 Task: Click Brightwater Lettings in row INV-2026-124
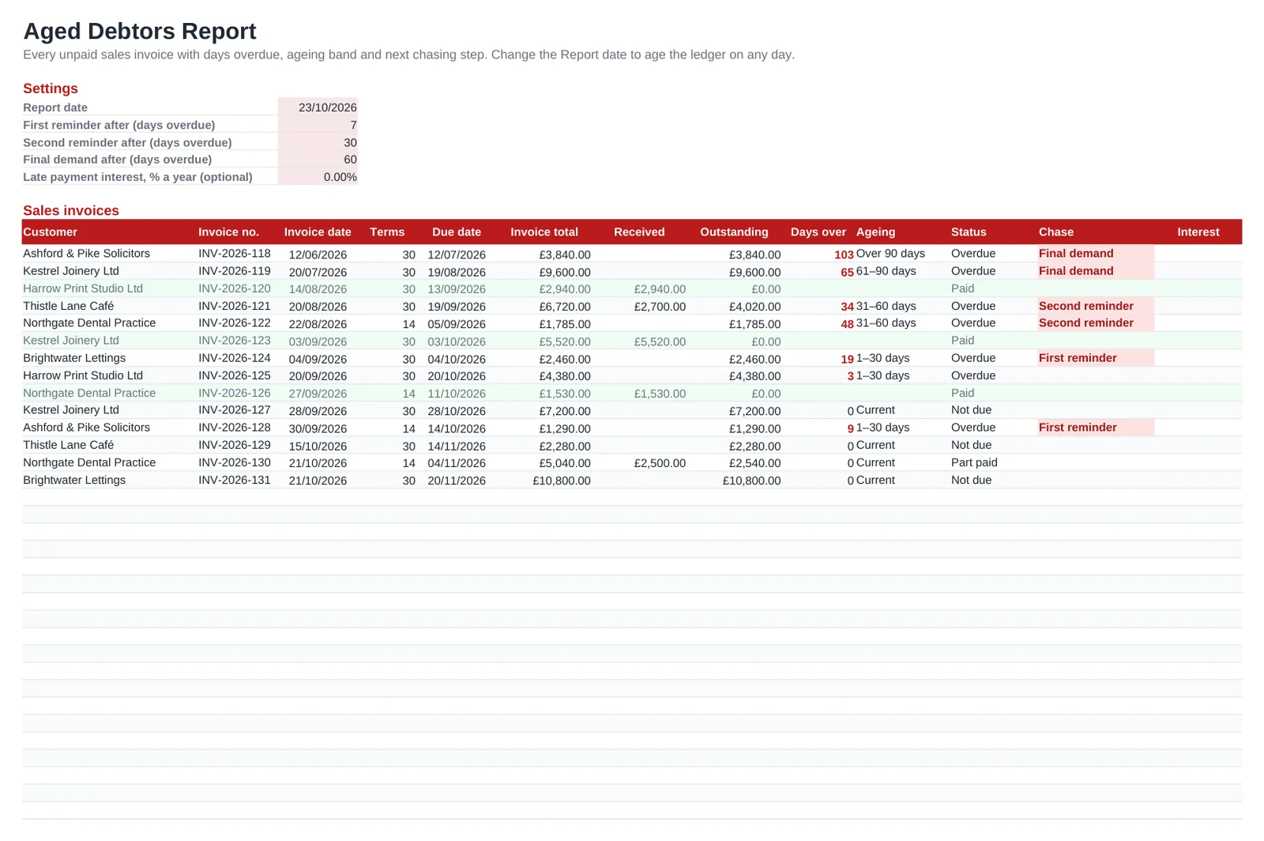pos(74,358)
